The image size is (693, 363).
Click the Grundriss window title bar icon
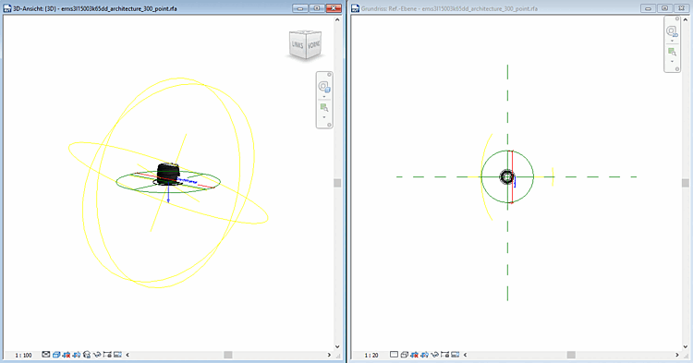pos(356,8)
